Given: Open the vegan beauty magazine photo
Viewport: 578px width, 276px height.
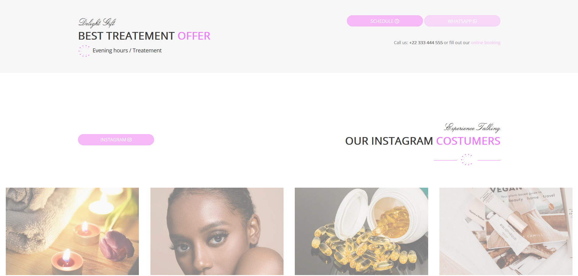Looking at the screenshot, I should (x=506, y=232).
